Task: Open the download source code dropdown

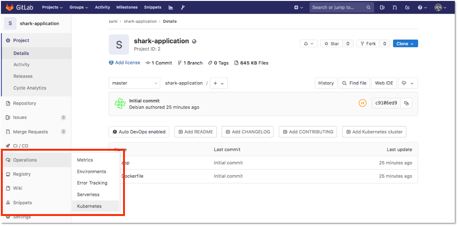Action: click(408, 83)
